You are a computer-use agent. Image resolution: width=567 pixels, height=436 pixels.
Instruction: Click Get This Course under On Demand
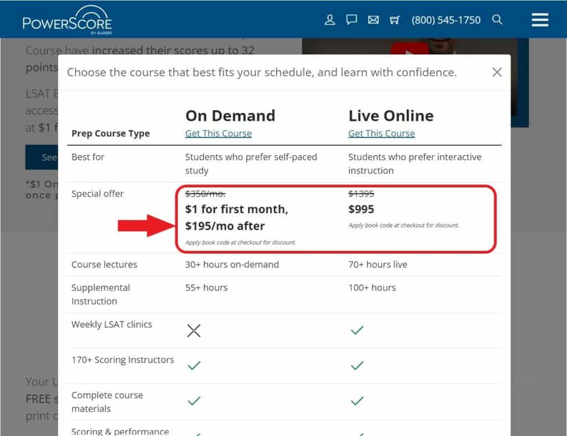coord(218,133)
